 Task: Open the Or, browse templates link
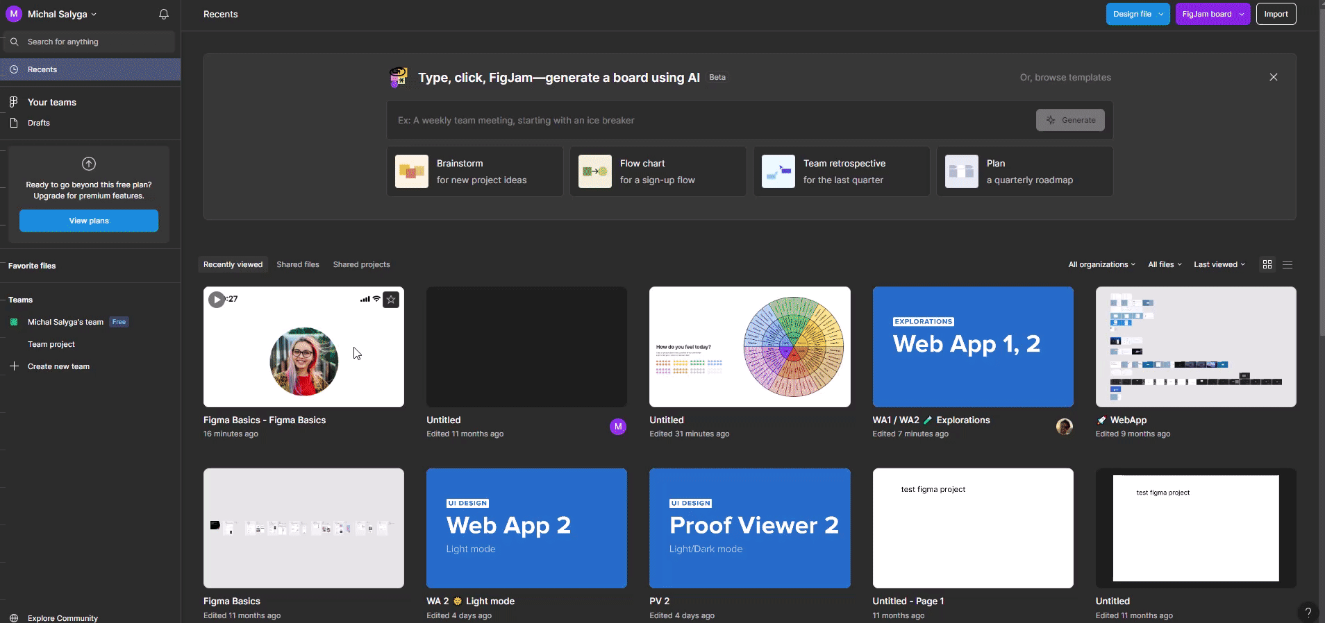[x=1065, y=77]
